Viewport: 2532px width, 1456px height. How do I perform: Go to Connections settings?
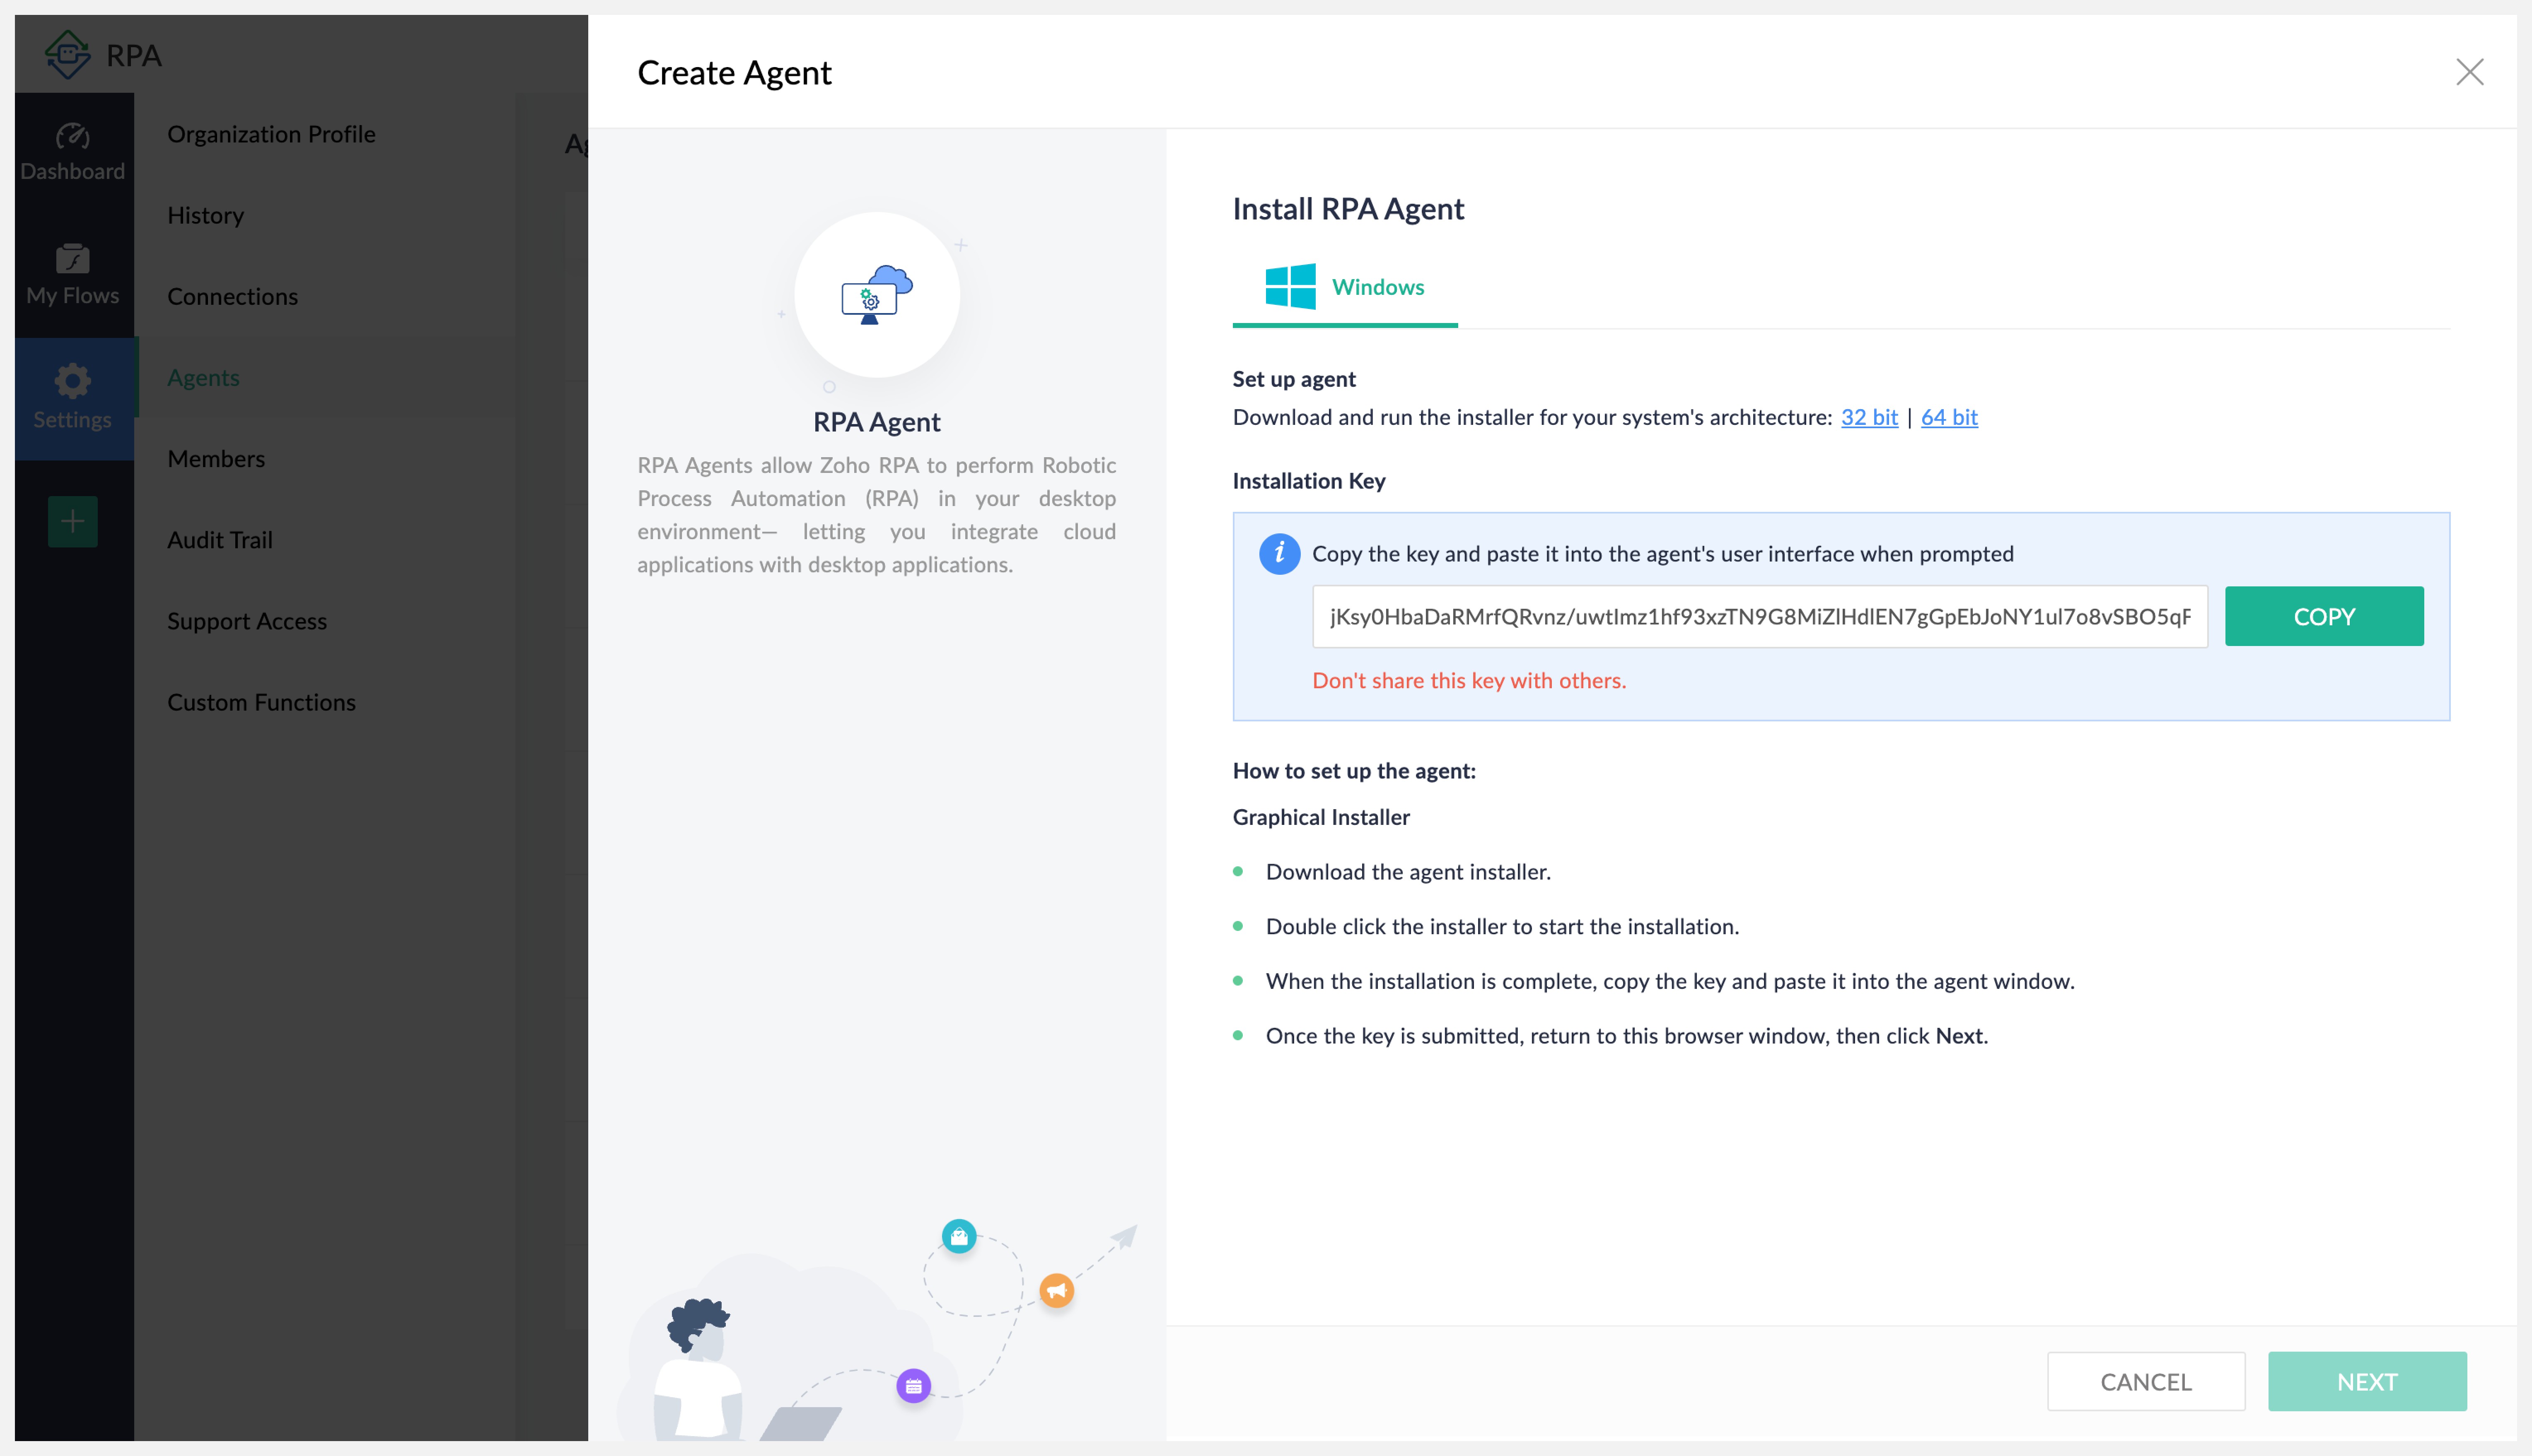(x=233, y=296)
